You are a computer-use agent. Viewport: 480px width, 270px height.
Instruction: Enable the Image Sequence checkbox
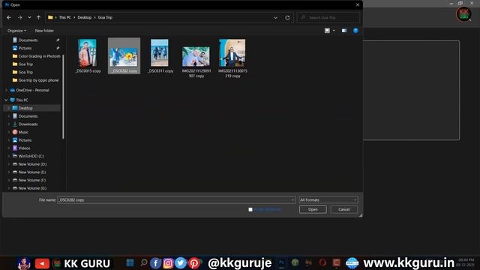coord(250,209)
